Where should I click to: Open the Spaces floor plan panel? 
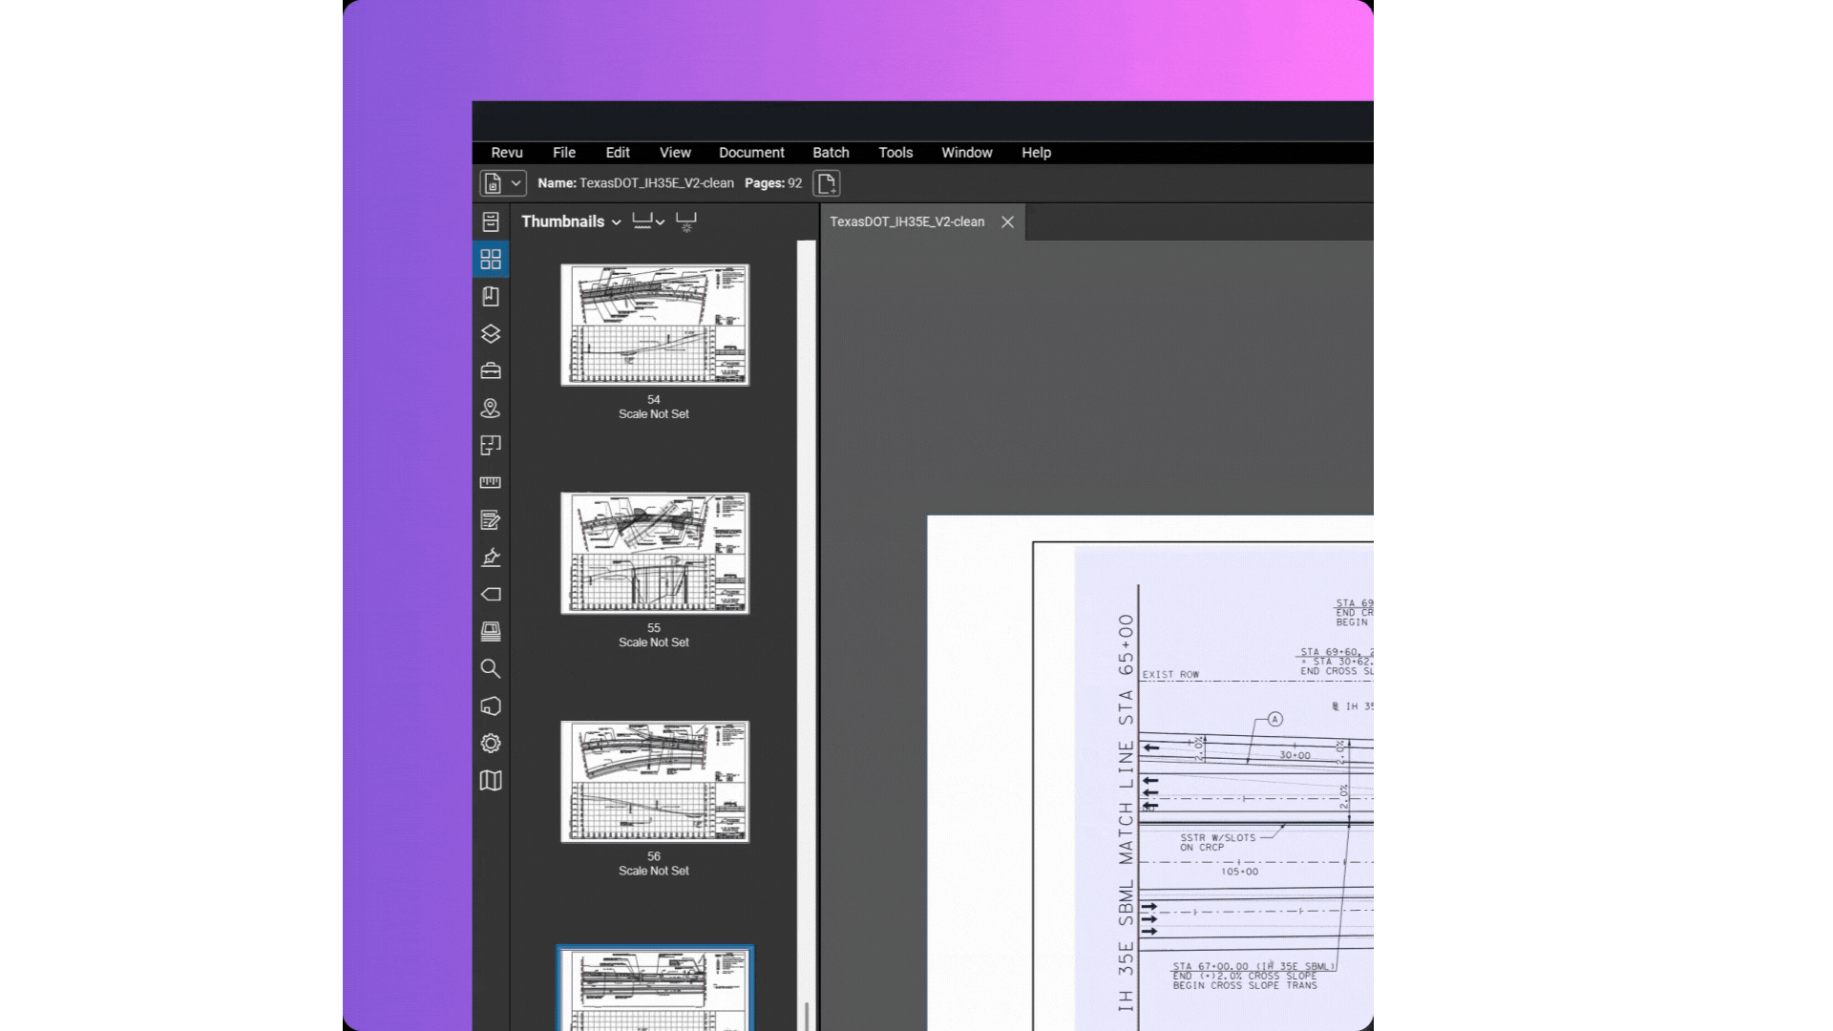click(491, 446)
